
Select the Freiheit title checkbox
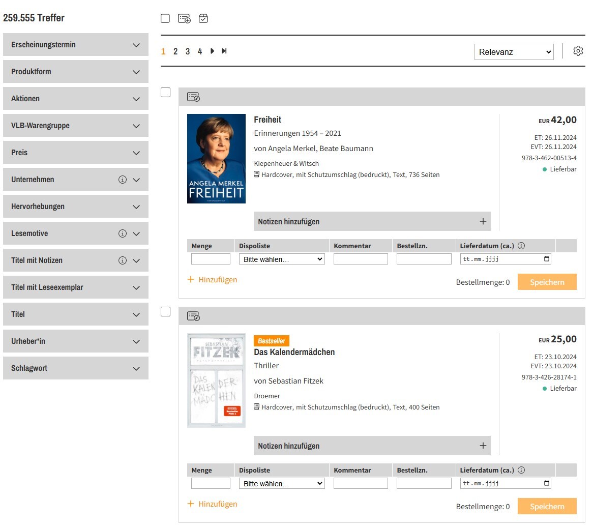click(x=166, y=92)
